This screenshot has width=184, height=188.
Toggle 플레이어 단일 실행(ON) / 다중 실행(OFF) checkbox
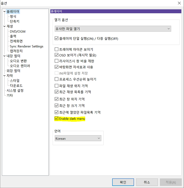click(56, 38)
